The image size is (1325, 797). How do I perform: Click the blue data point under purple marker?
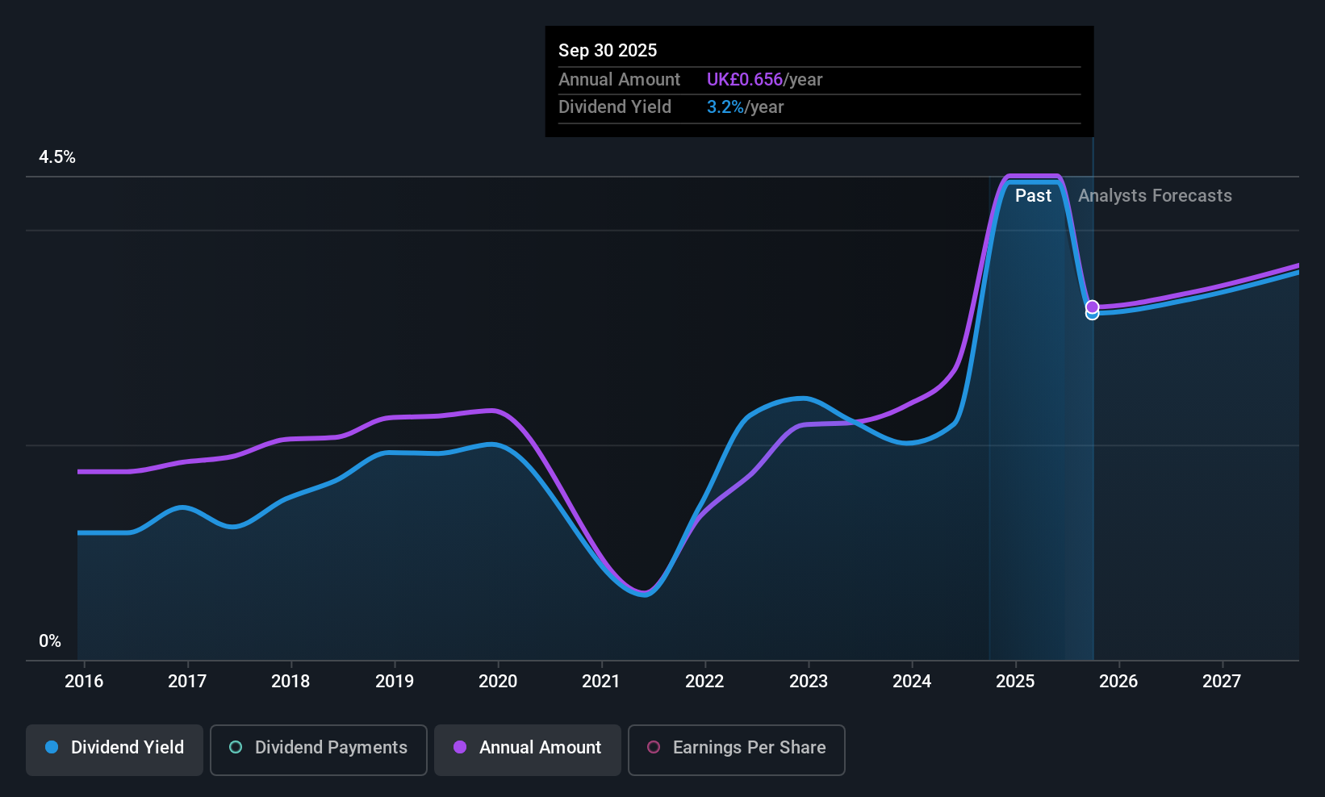1092,315
